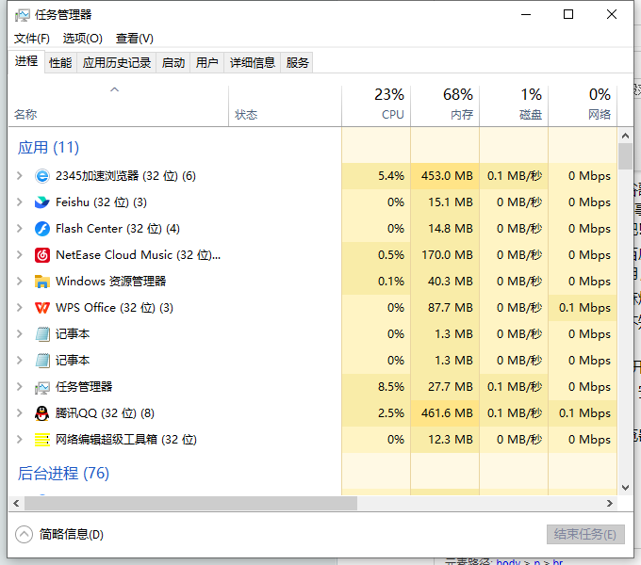Switch to the 应用历史记录 tab

point(117,63)
